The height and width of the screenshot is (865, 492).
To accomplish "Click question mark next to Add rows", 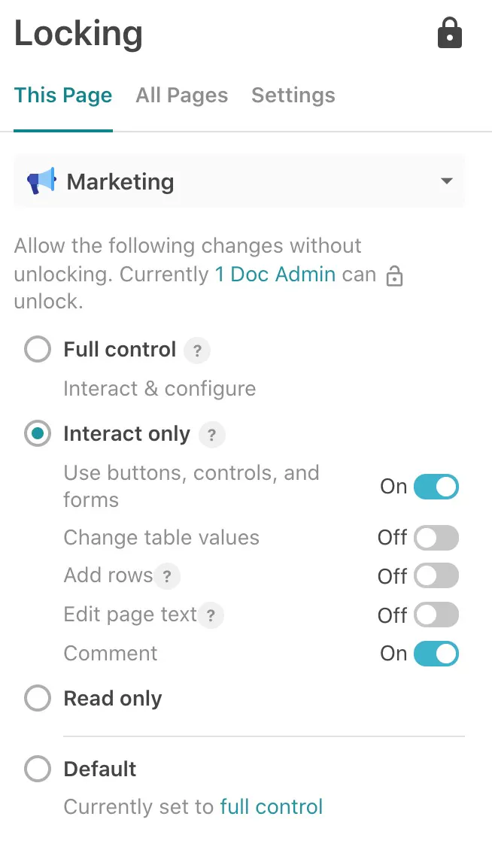I will [x=167, y=577].
